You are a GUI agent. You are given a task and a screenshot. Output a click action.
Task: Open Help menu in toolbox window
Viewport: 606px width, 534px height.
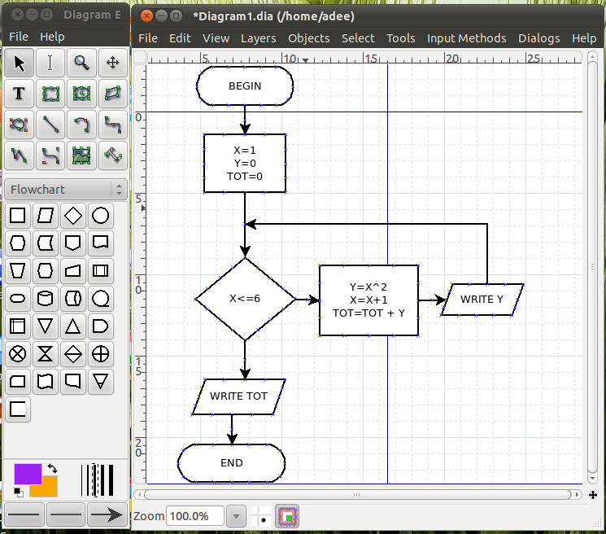coord(52,37)
